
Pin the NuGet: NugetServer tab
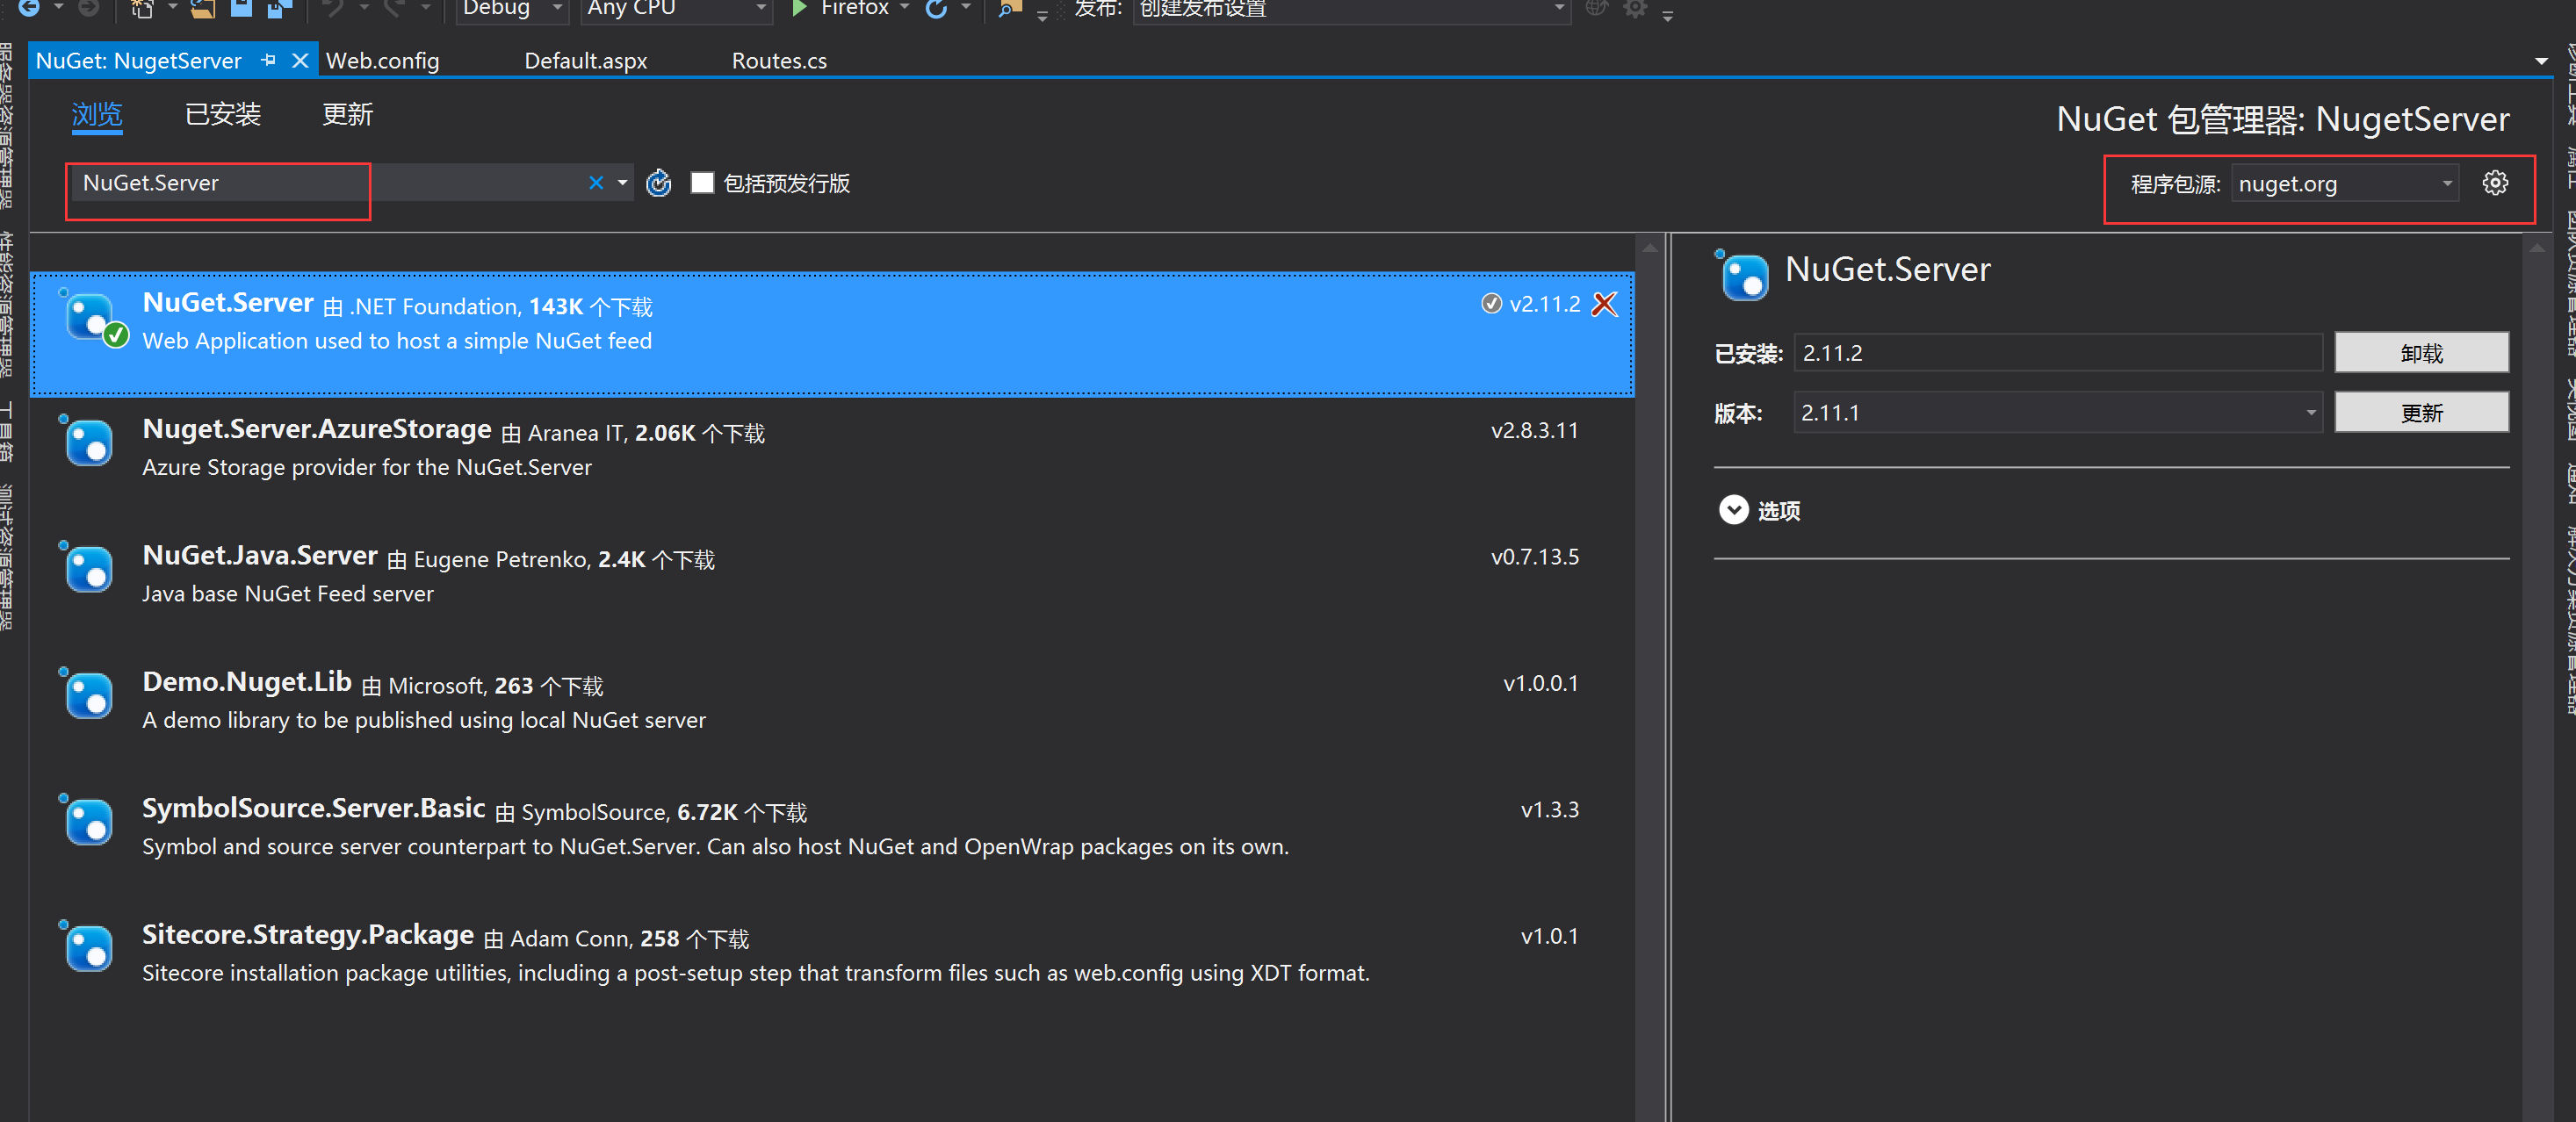click(x=268, y=60)
